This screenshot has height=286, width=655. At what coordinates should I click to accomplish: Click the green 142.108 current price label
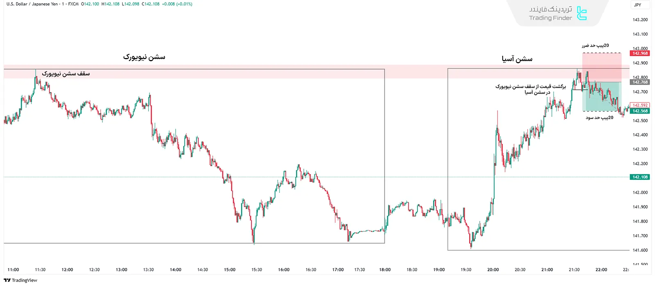click(x=640, y=177)
